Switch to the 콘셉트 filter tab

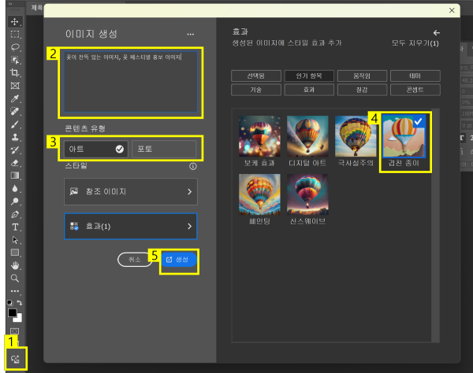(415, 90)
